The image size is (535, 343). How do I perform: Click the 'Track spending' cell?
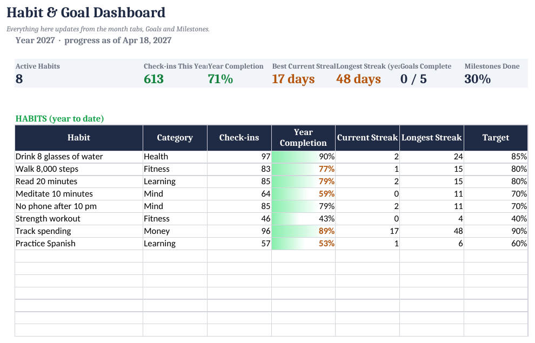(79, 231)
